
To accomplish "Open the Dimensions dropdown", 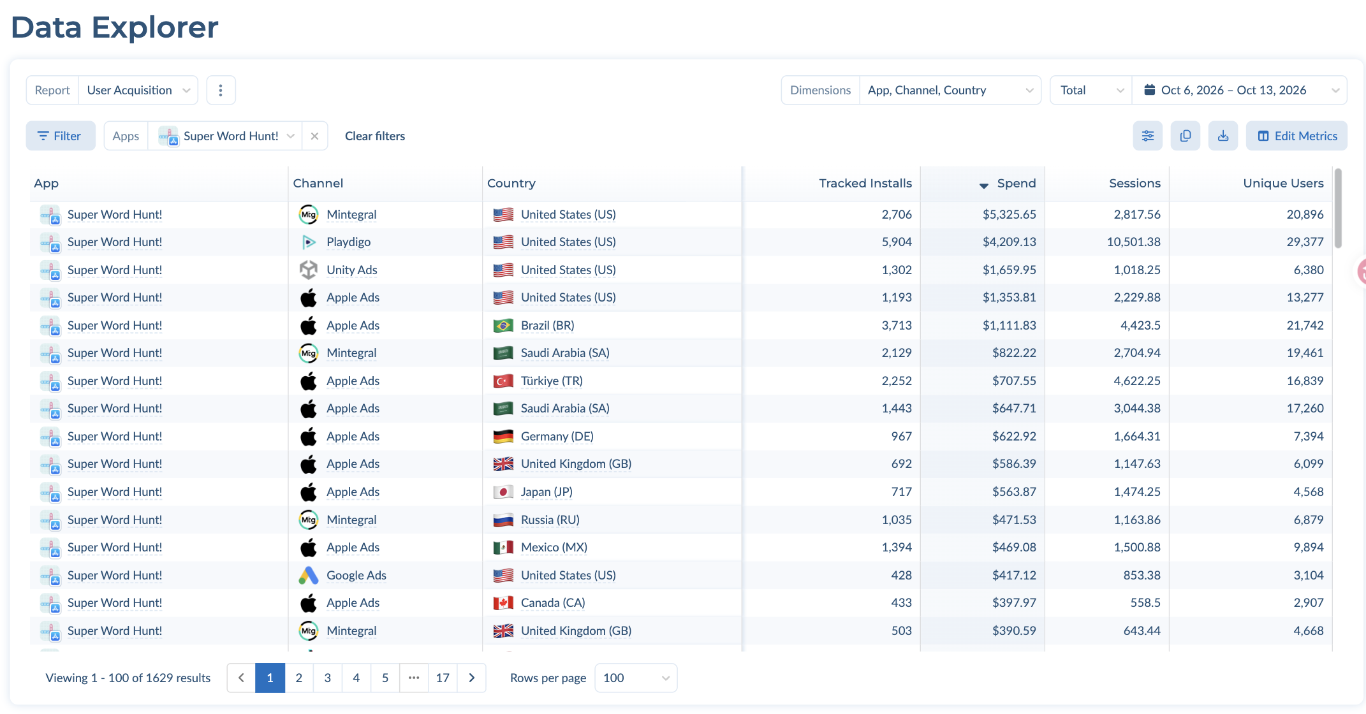I will click(950, 91).
